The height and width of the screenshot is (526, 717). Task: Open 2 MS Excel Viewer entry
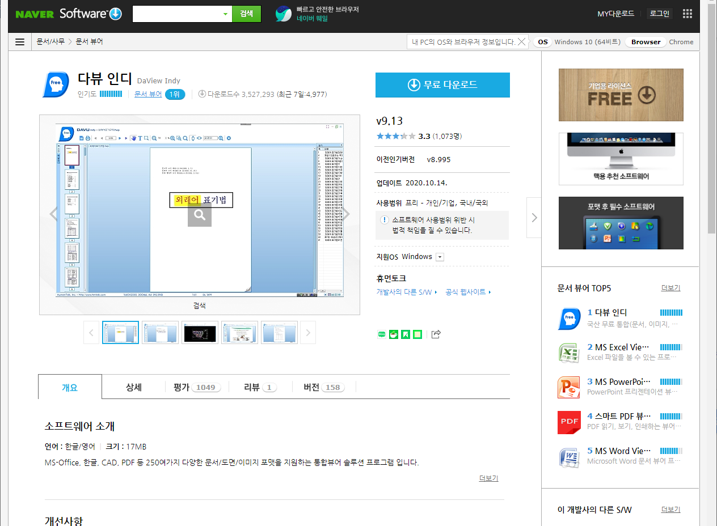point(618,347)
